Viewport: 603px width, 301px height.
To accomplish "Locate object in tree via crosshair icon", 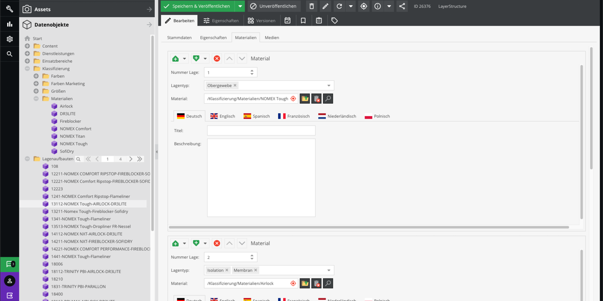I will tap(364, 6).
